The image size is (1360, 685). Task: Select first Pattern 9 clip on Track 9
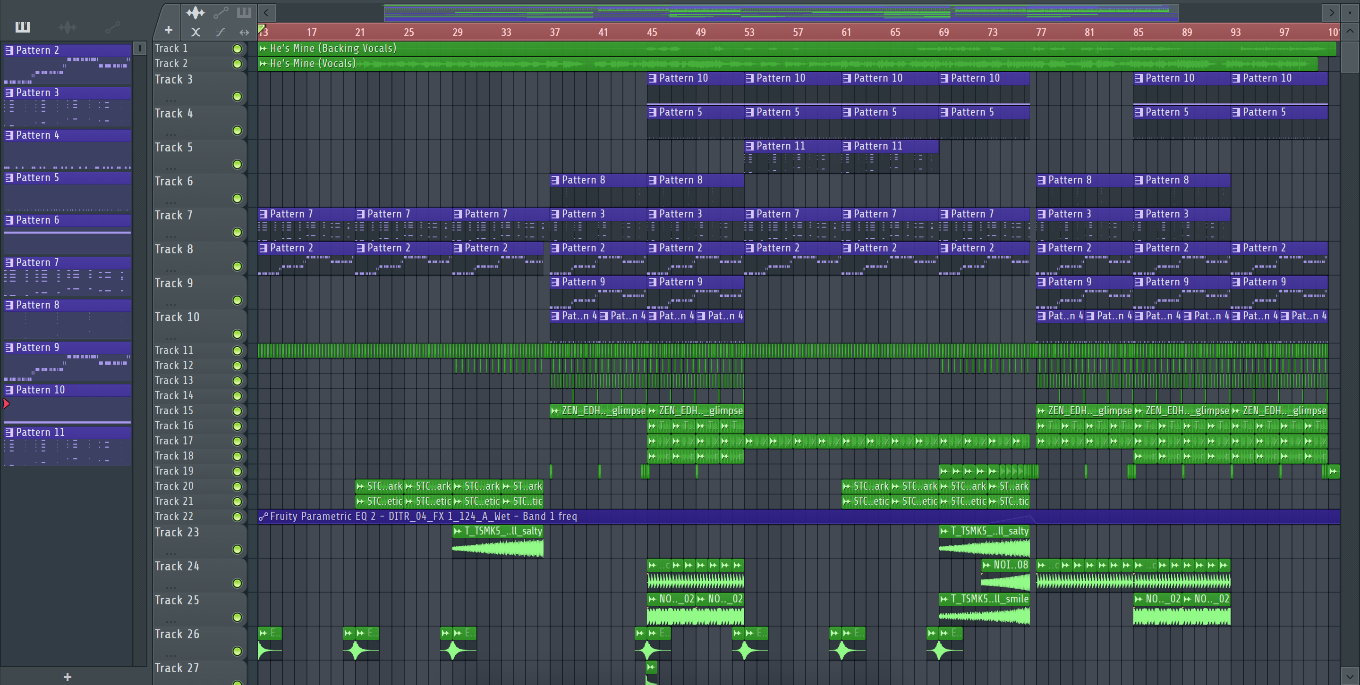pyautogui.click(x=598, y=292)
